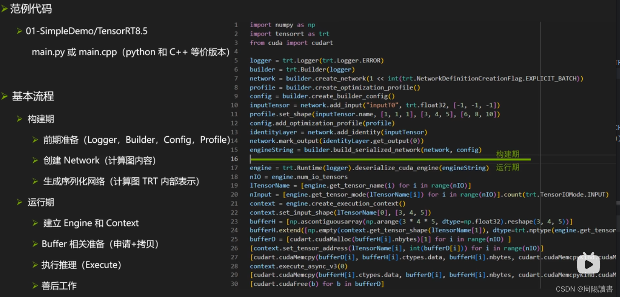Click the video play button overlay
Screen dimensions: 620x297
589,263
